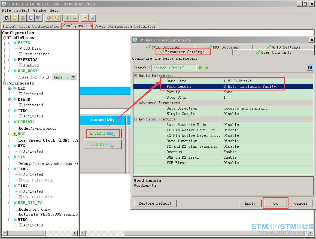316x239 pixels.
Task: Click the green up arrow previous search
Action: pyautogui.click(x=207, y=68)
